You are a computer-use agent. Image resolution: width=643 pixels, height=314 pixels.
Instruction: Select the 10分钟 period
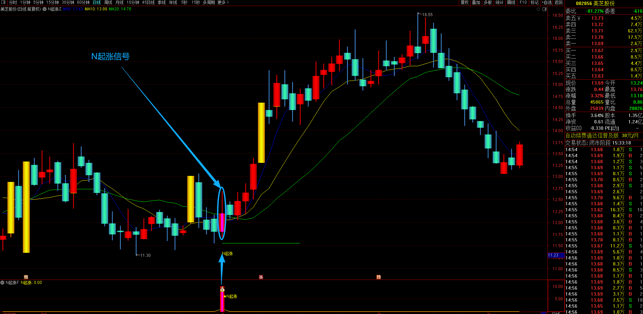(133, 2)
